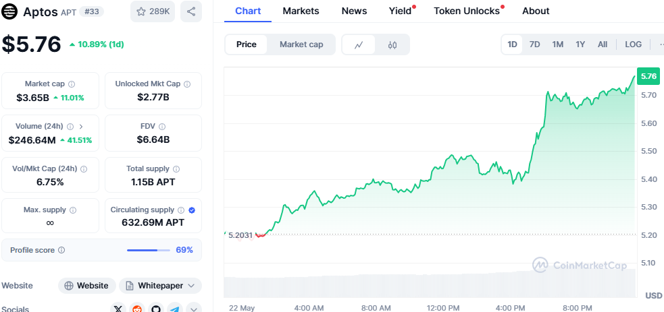Add Aptos to watchlist via star 289K
Viewport: 664px width, 312px height.
click(153, 11)
